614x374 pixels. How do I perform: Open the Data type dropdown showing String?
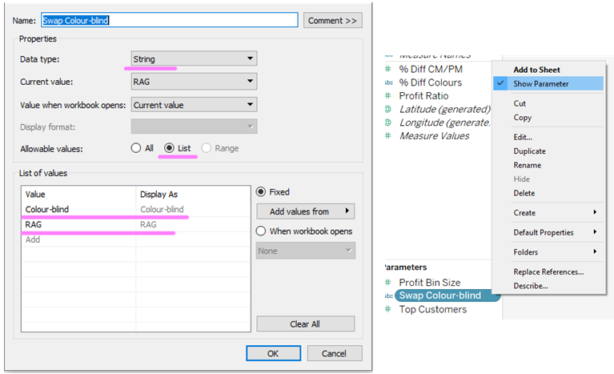(195, 58)
